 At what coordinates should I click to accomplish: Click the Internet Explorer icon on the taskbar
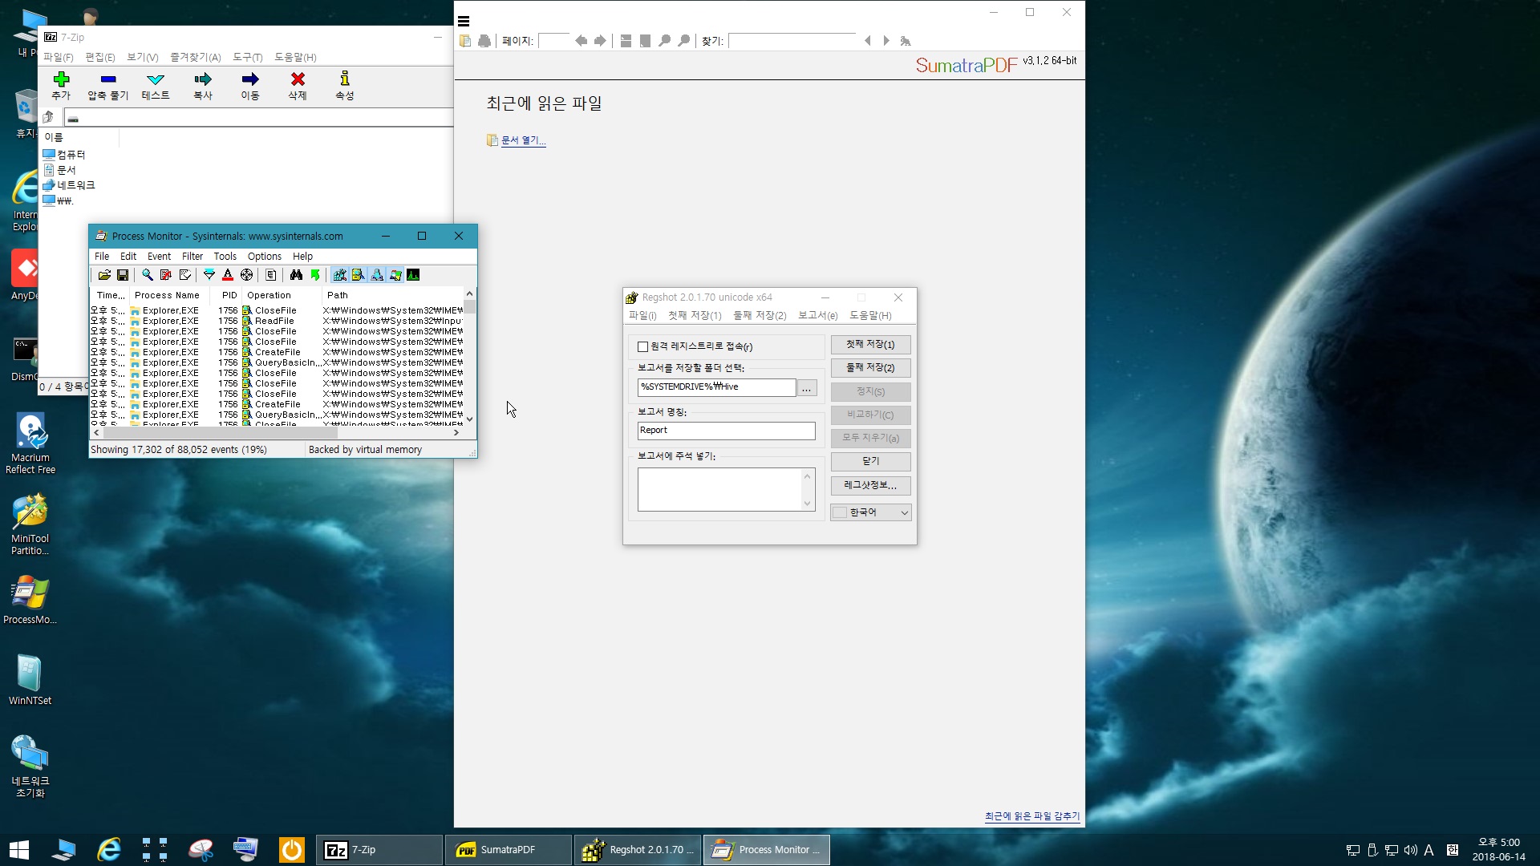[109, 850]
